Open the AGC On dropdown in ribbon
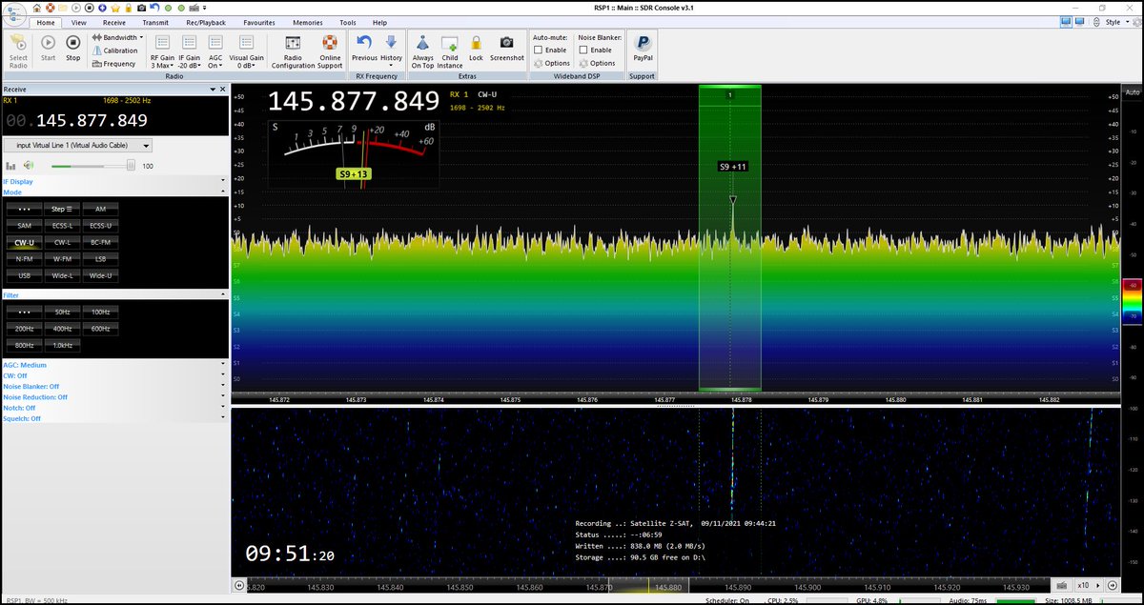The image size is (1144, 605). pos(215,52)
